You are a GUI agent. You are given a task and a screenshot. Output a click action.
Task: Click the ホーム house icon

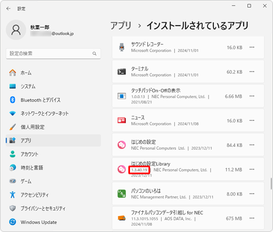(x=13, y=72)
